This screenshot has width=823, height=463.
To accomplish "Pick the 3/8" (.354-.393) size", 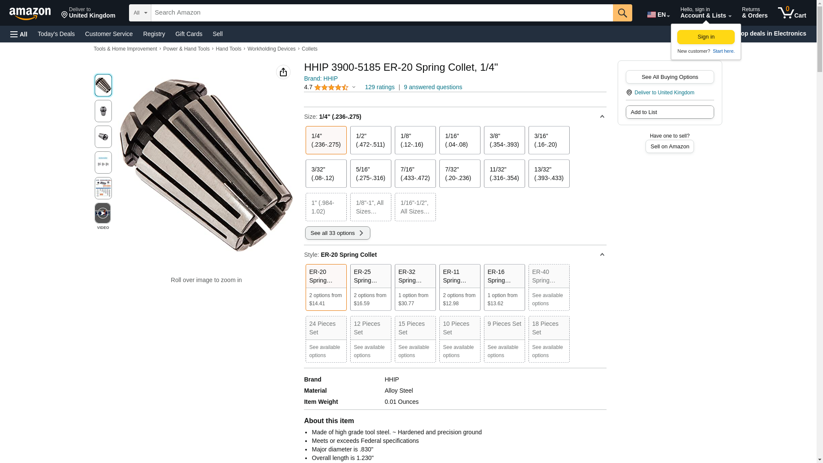I will point(504,140).
